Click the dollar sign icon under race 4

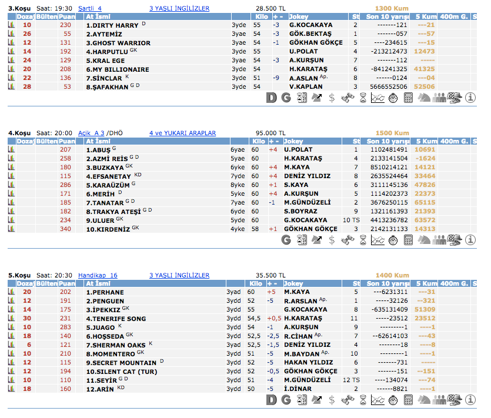[332, 239]
